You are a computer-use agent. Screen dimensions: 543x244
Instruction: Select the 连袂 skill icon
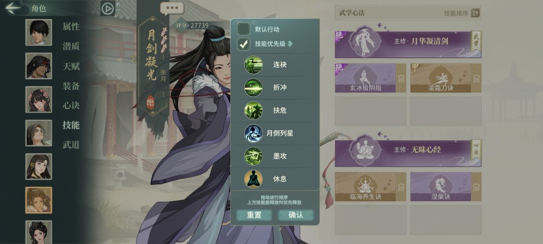pos(253,65)
